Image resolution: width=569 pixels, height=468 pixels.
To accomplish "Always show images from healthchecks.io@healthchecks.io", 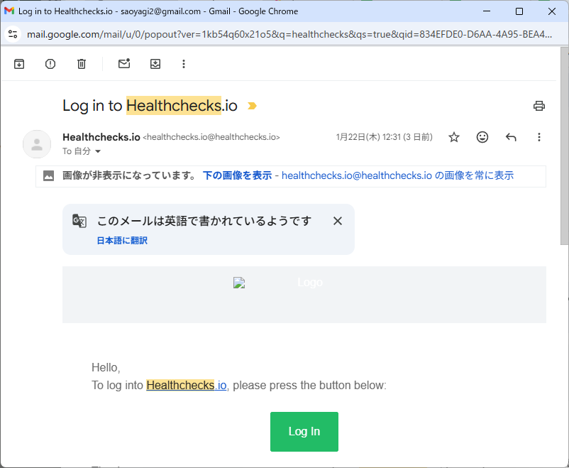I will tap(398, 175).
